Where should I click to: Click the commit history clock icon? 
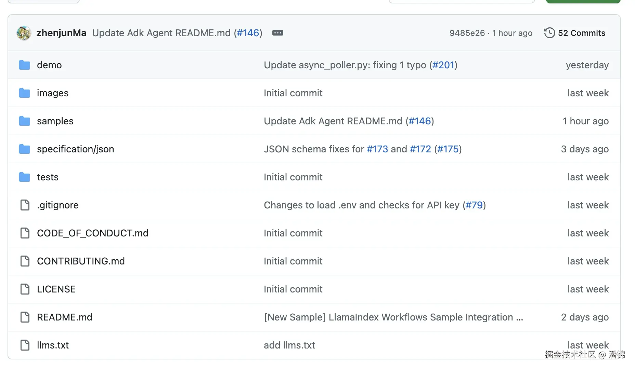[549, 33]
